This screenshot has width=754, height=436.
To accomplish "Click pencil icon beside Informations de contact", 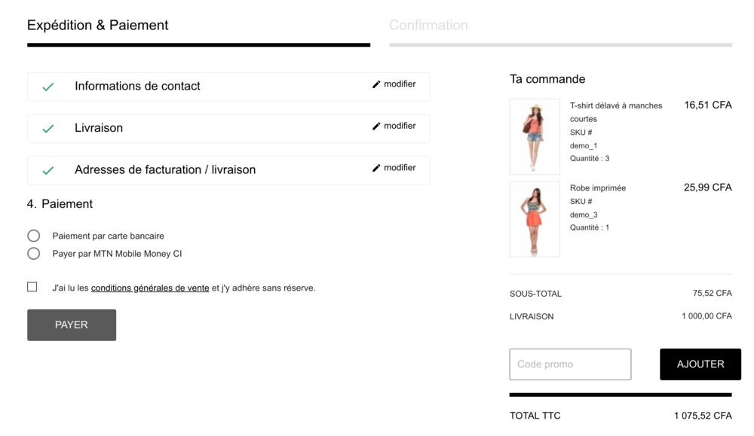I will 376,84.
